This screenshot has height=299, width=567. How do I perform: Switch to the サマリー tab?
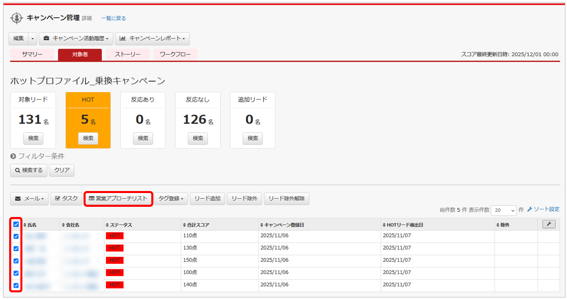(32, 55)
